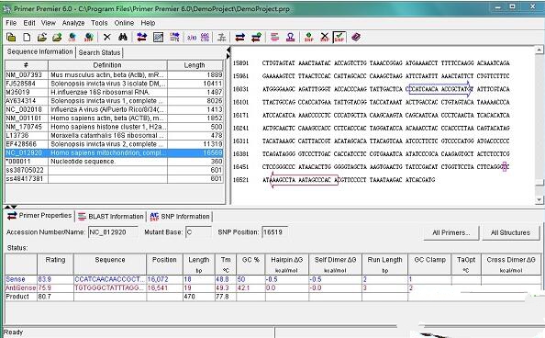Open the Edit menu
The image size is (545, 338).
(29, 23)
